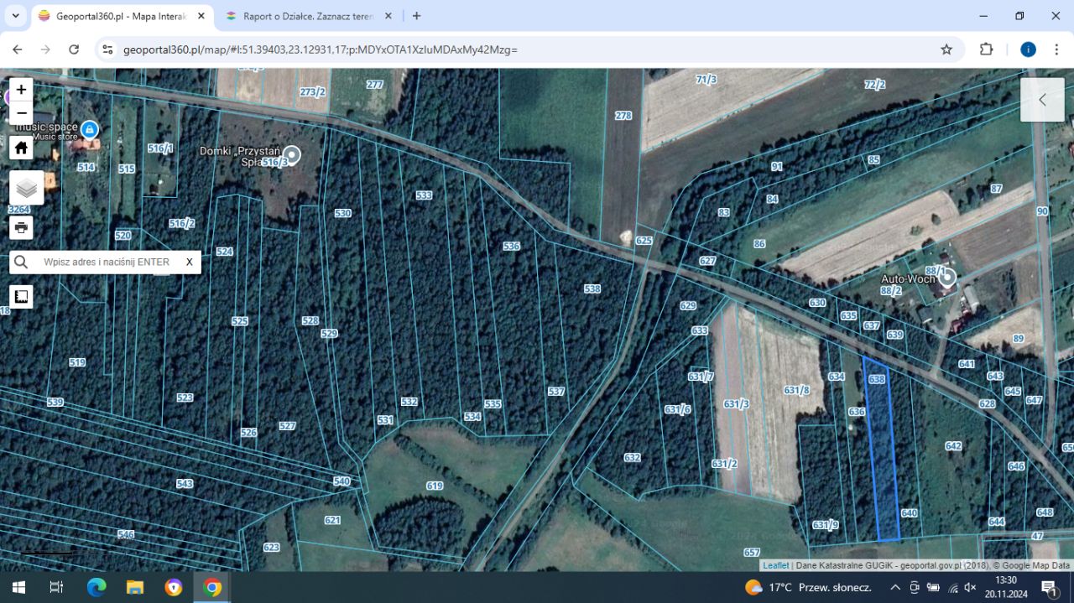The height and width of the screenshot is (603, 1074).
Task: Switch to the Raport o Działce tab
Action: pos(306,16)
